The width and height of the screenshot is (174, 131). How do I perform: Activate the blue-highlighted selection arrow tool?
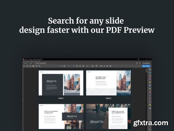coord(74,66)
